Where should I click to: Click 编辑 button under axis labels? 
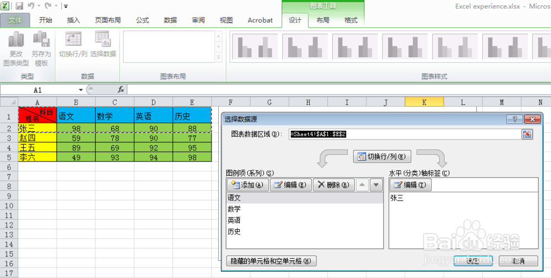tap(410, 185)
